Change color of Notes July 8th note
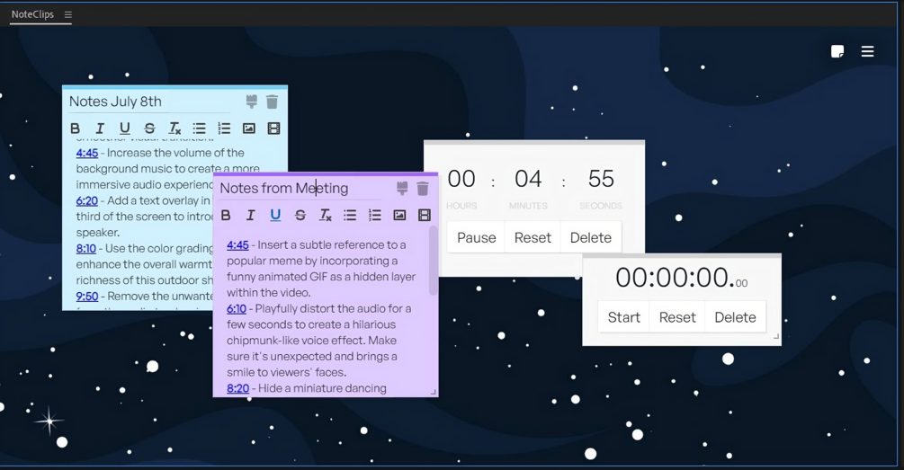This screenshot has width=904, height=470. tap(251, 102)
